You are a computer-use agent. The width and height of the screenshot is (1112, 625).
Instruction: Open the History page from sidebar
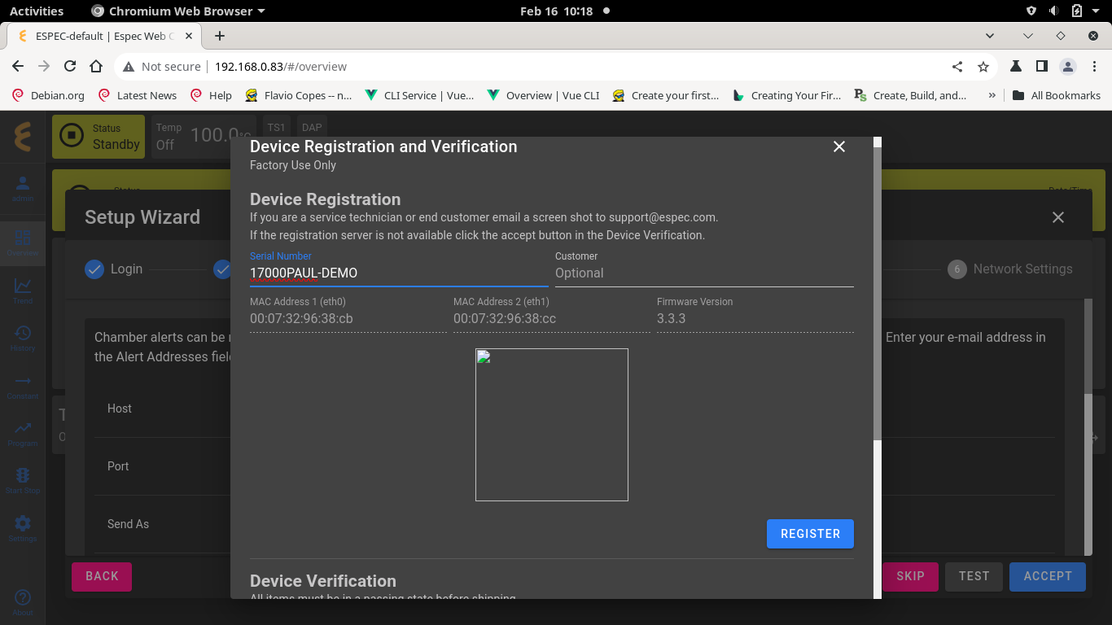[x=23, y=338]
